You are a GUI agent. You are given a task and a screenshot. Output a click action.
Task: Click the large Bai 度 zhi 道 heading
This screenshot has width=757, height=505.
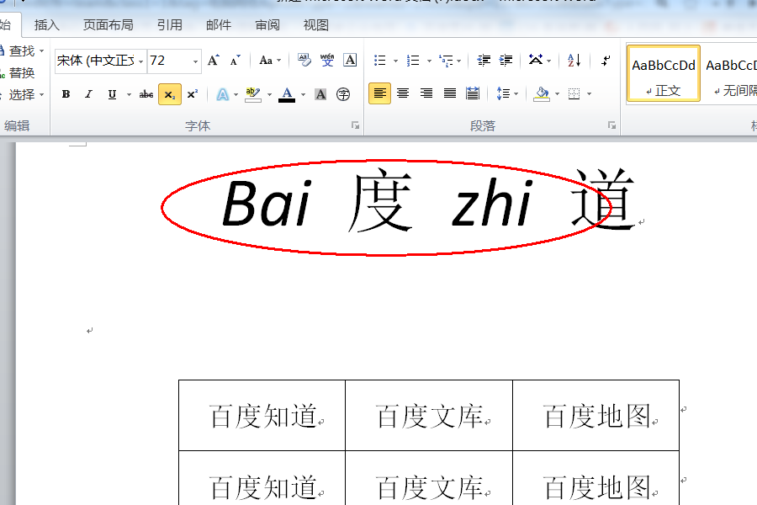pos(428,201)
